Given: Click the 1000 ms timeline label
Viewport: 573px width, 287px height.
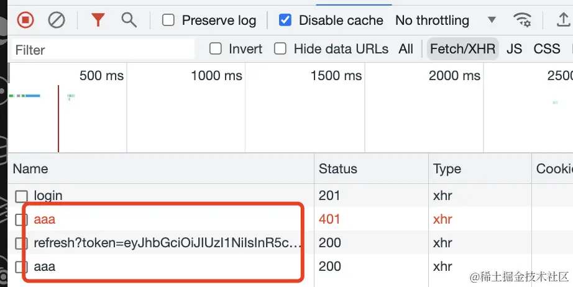Looking at the screenshot, I should [217, 76].
